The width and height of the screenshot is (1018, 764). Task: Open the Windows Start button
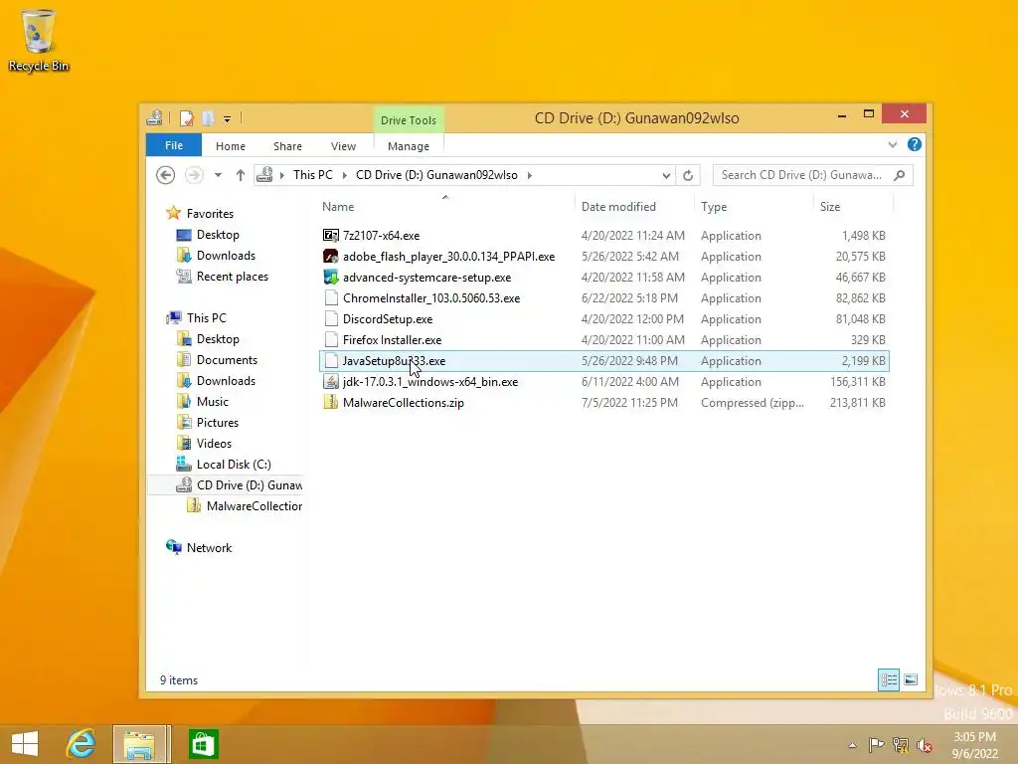(25, 744)
